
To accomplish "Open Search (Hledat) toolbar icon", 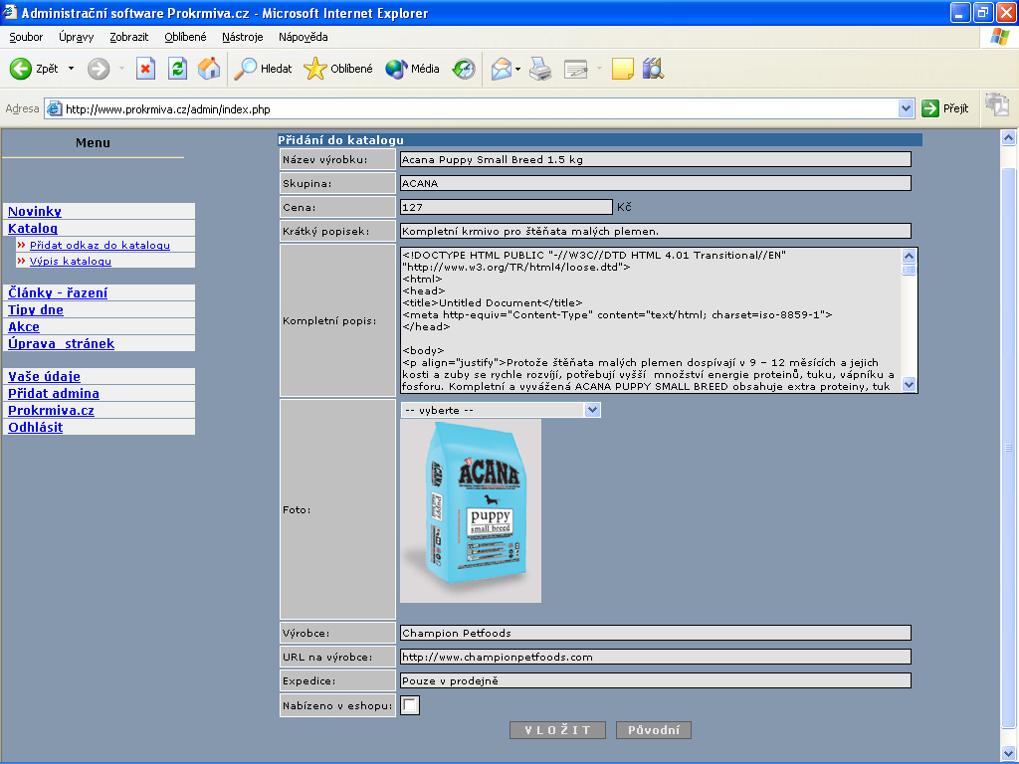I will pyautogui.click(x=246, y=69).
